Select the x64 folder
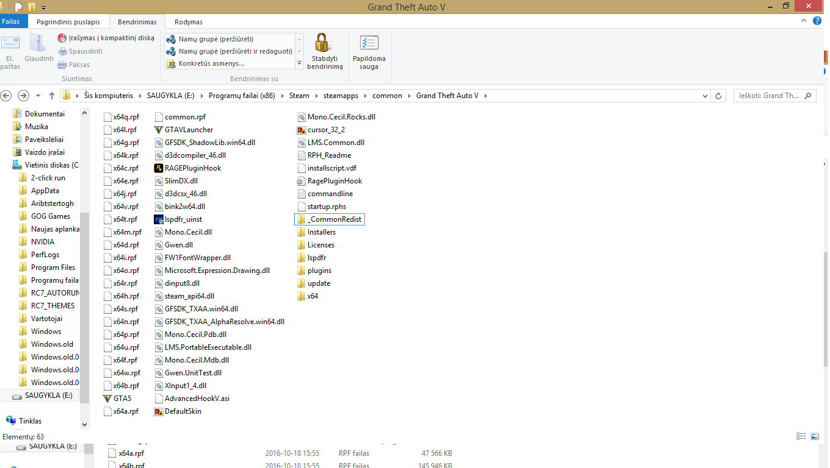Screen dimensions: 830x468 pyautogui.click(x=308, y=296)
